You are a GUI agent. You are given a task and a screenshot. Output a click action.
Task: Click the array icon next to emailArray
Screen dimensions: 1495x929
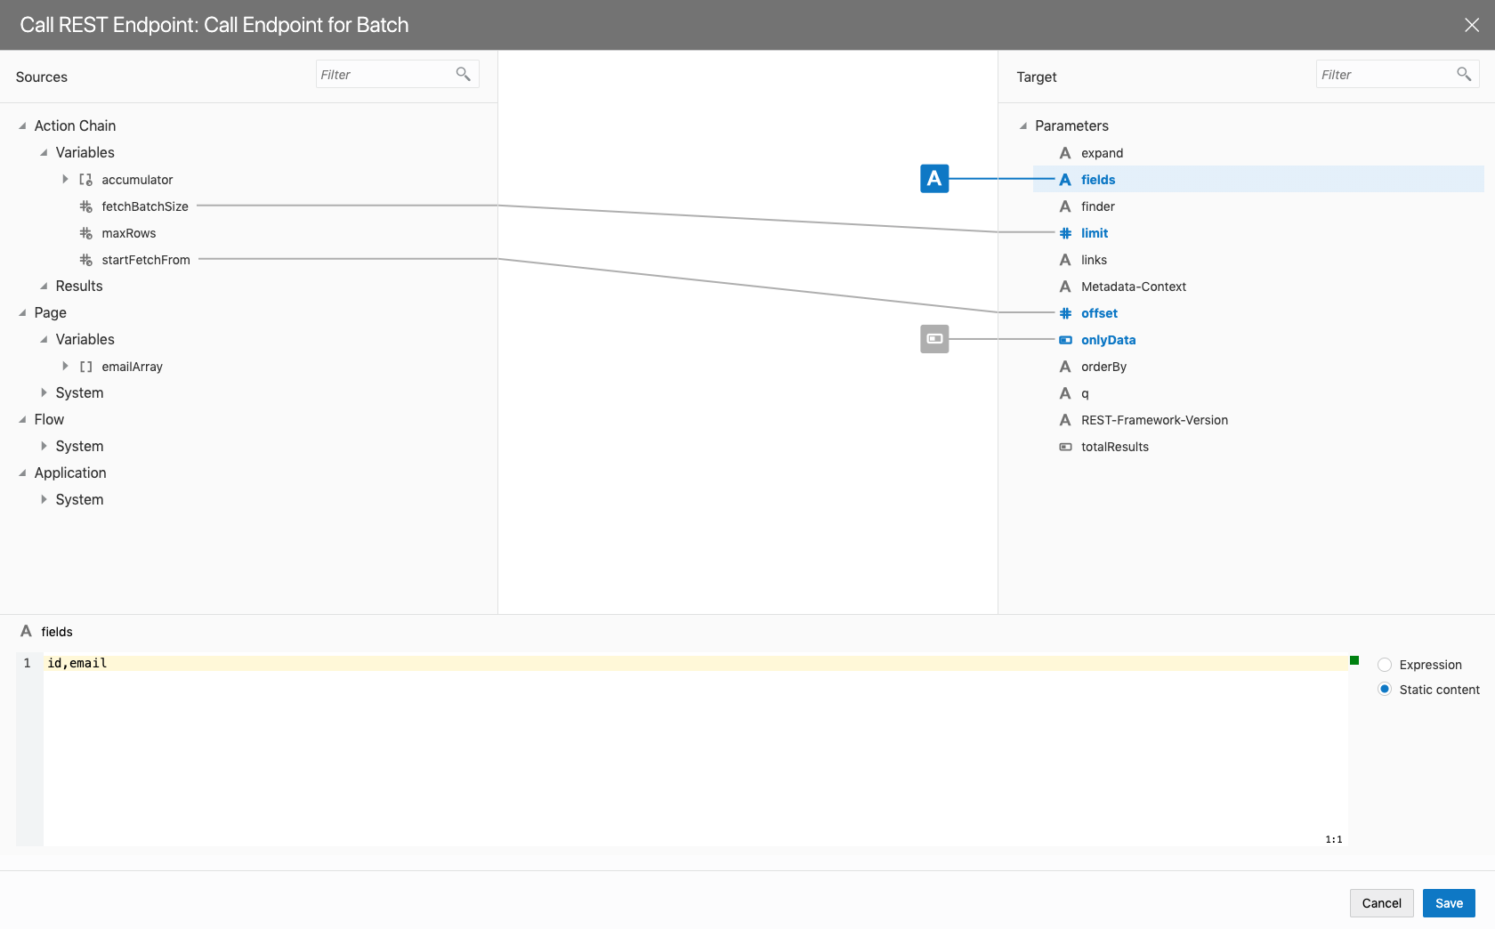click(x=86, y=367)
